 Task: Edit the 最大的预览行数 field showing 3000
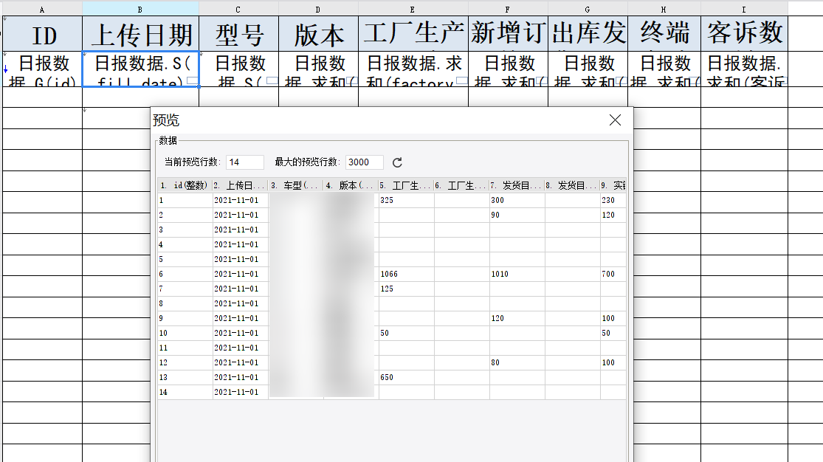[x=365, y=162]
